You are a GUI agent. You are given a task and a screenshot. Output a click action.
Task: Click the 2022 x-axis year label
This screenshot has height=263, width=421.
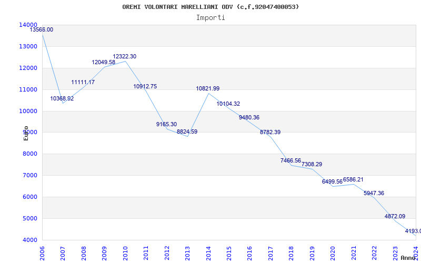[375, 253]
